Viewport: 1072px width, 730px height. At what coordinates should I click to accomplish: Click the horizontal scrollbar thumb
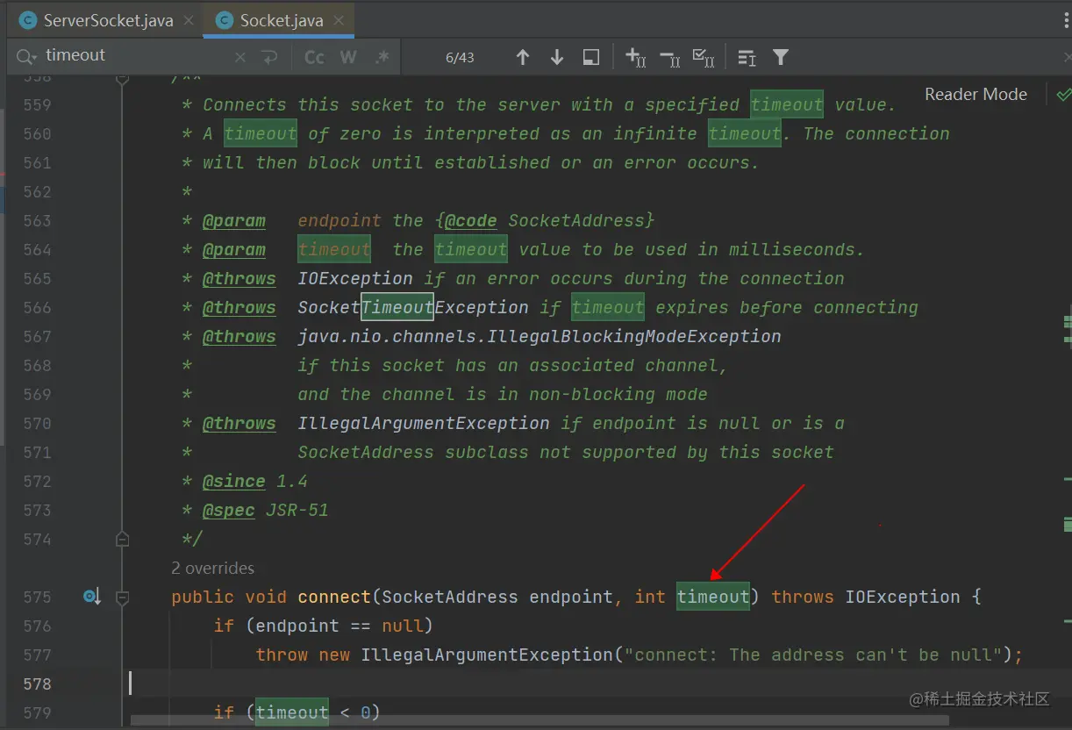[x=540, y=720]
